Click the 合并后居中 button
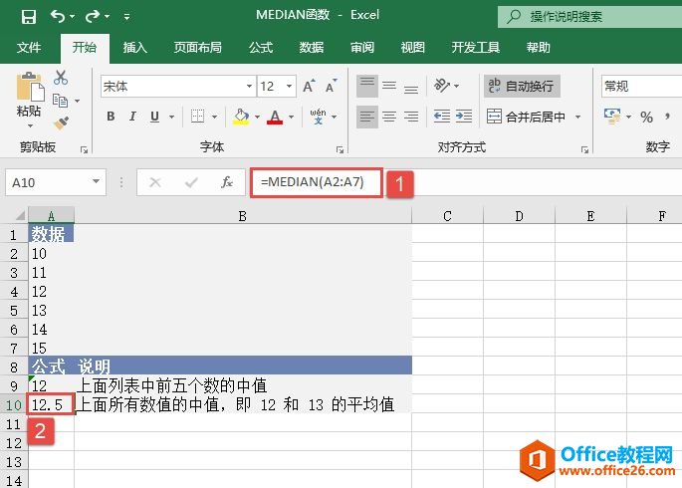The width and height of the screenshot is (682, 488). click(x=526, y=117)
